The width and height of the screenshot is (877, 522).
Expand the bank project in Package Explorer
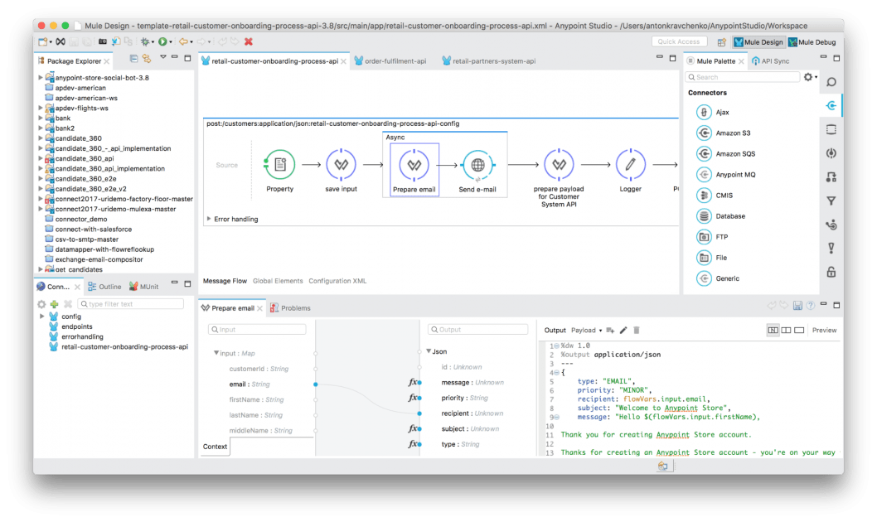[42, 118]
